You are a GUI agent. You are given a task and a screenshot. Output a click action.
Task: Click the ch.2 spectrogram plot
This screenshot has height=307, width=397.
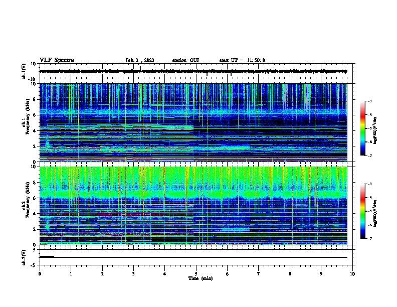coord(193,206)
